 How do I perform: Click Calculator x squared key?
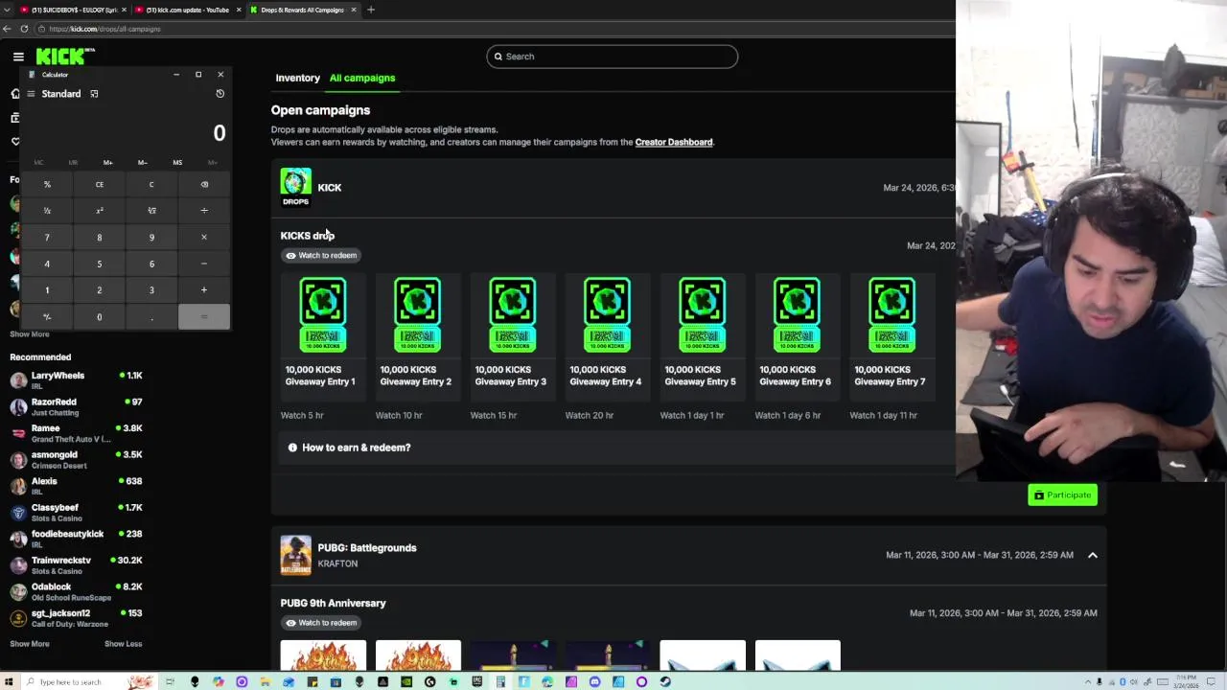click(x=99, y=211)
